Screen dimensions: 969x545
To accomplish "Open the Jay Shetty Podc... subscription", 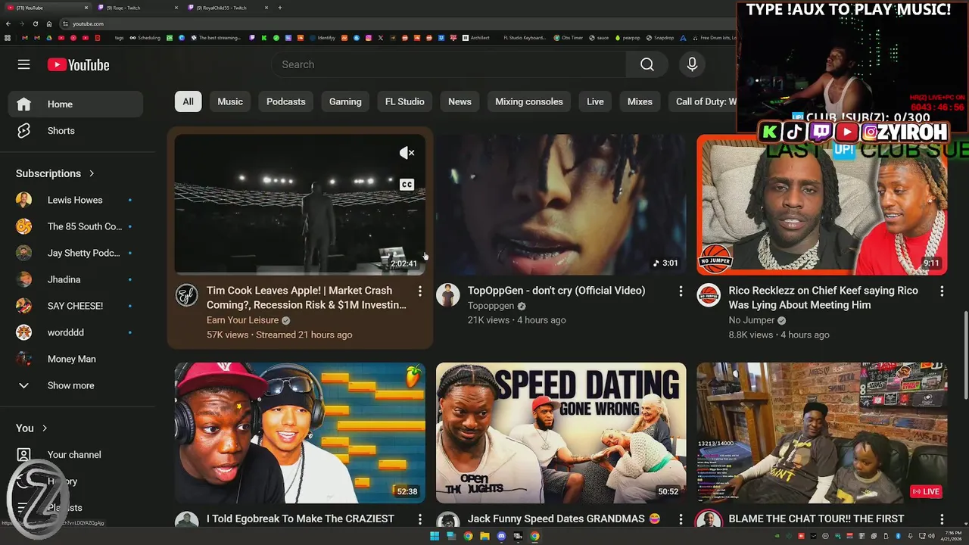I will click(75, 253).
